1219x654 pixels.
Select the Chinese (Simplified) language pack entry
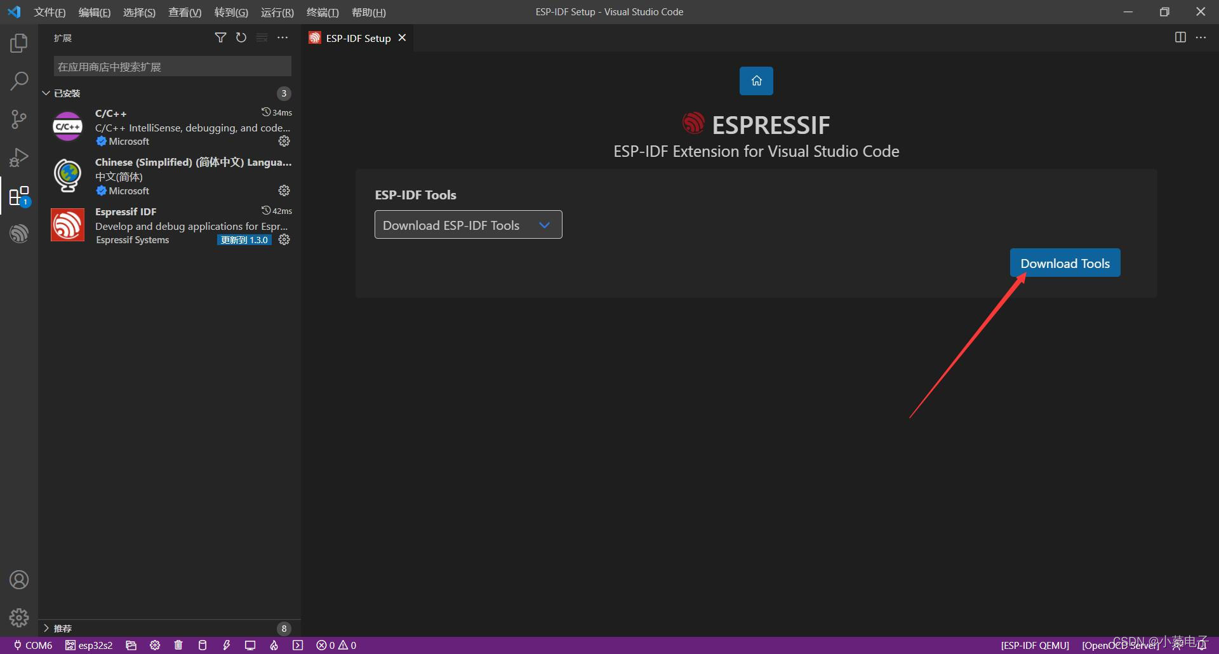pyautogui.click(x=170, y=177)
